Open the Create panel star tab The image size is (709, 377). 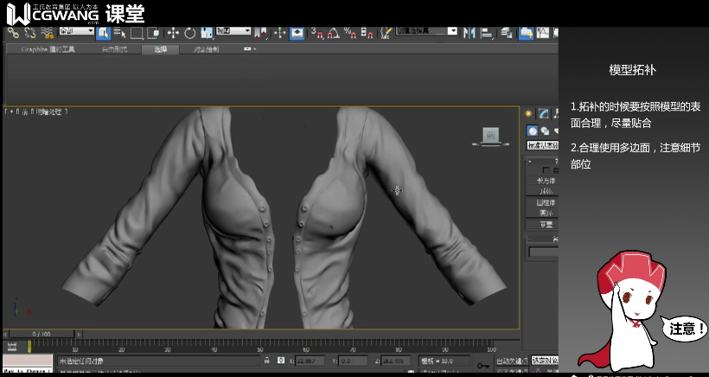tap(529, 113)
